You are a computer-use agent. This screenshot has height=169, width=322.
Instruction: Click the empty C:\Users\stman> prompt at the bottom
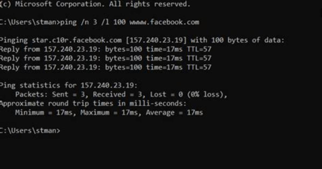(30, 131)
